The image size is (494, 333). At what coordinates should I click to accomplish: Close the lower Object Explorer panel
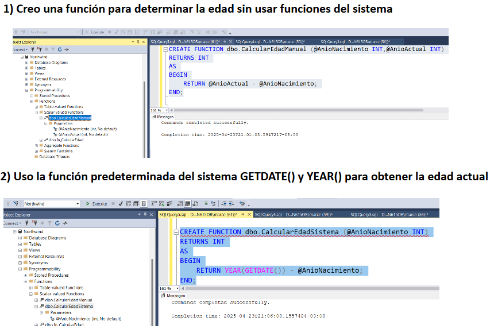tap(152, 214)
